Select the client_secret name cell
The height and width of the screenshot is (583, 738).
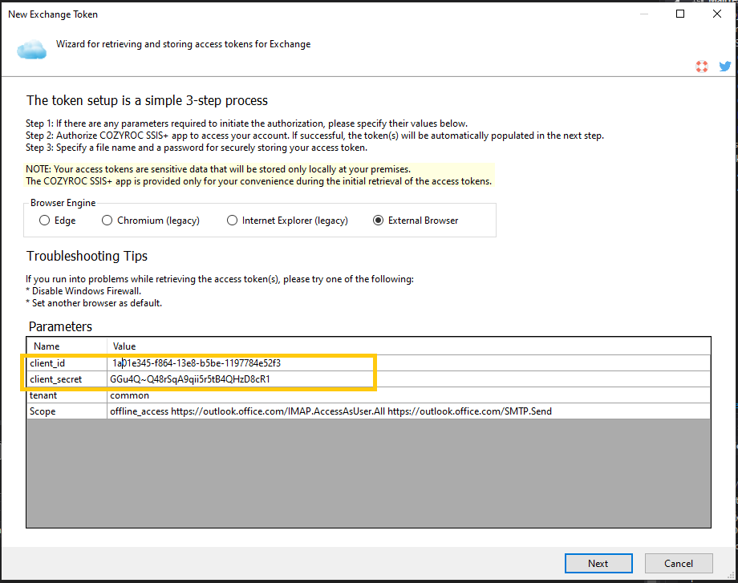(x=66, y=379)
